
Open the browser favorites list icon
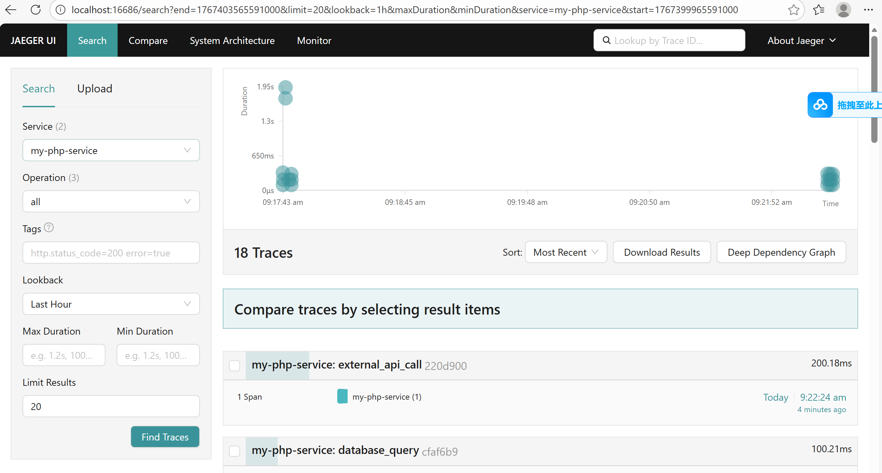819,10
